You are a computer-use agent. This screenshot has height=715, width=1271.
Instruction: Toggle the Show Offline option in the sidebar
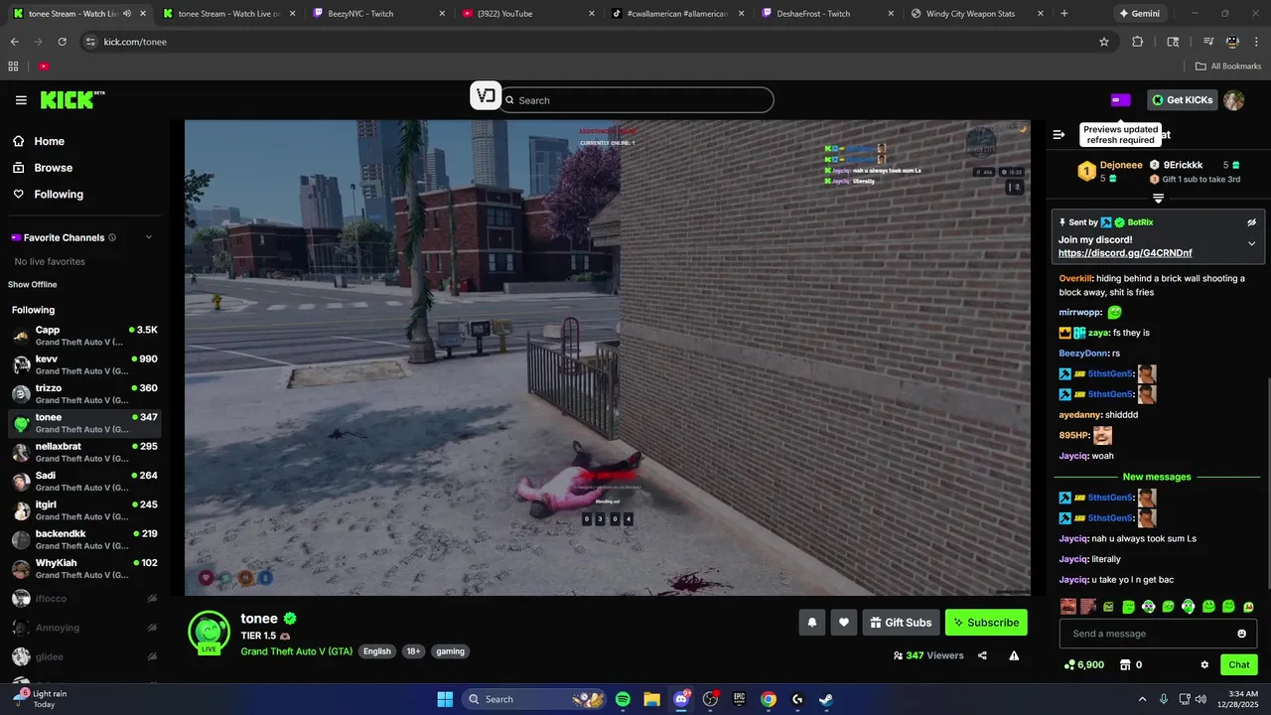click(x=33, y=285)
